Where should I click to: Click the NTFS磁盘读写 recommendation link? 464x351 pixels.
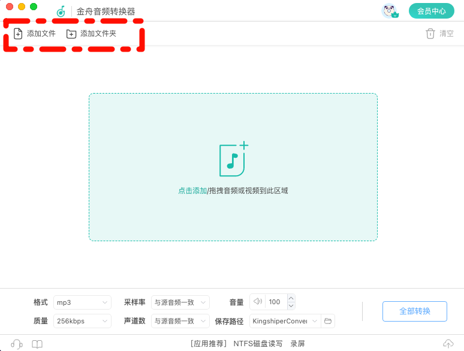point(258,344)
